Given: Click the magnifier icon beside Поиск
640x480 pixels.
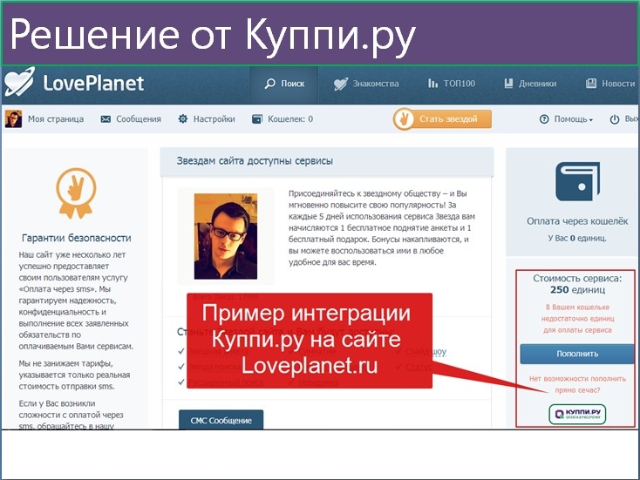Looking at the screenshot, I should [269, 84].
